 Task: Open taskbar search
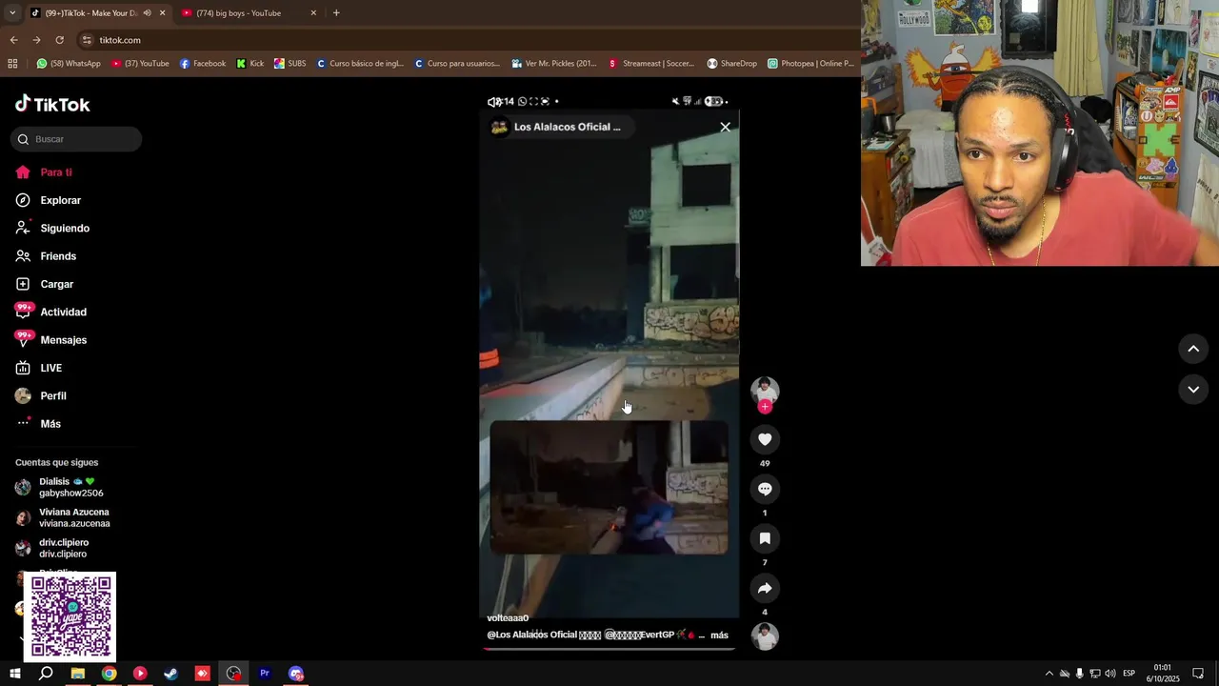pyautogui.click(x=46, y=674)
